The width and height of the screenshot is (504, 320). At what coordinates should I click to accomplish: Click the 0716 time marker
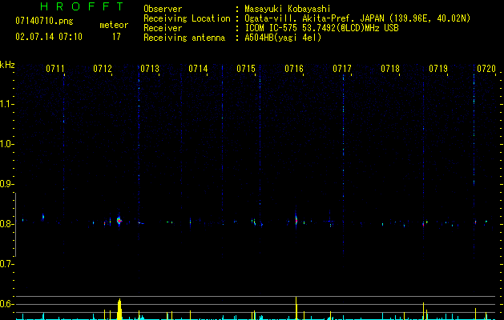294,69
